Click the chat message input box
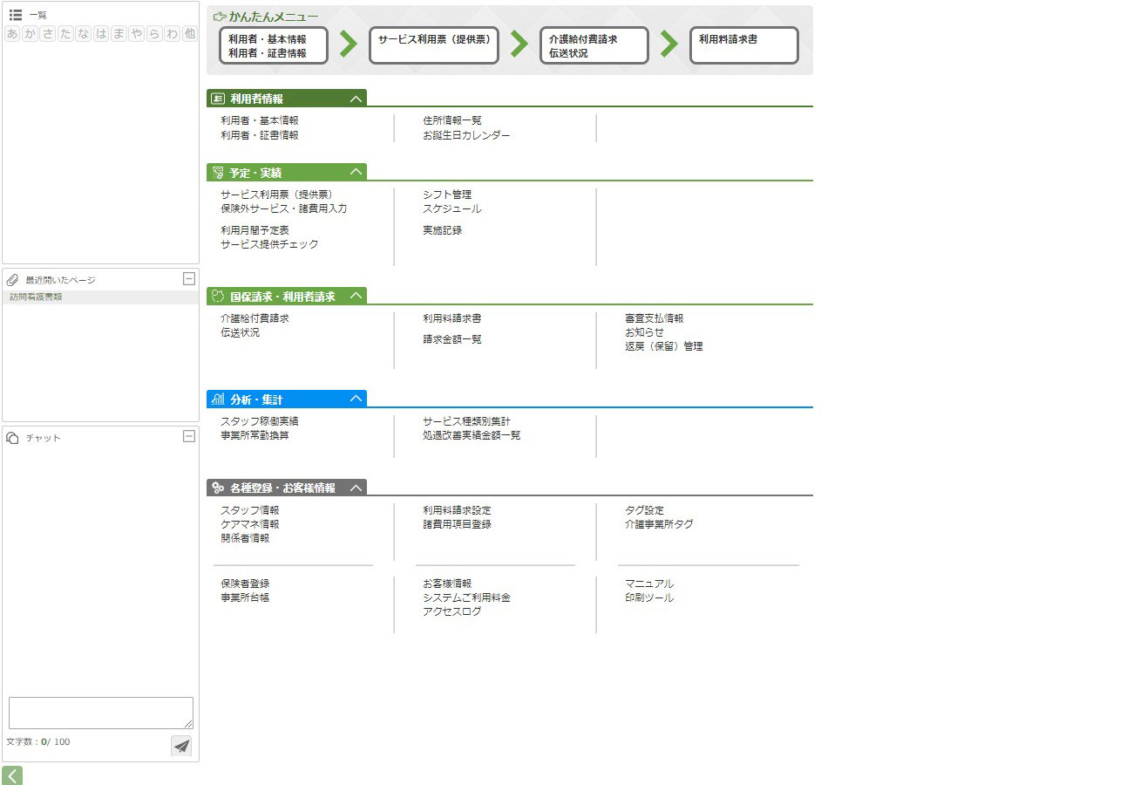1133x785 pixels. (100, 713)
